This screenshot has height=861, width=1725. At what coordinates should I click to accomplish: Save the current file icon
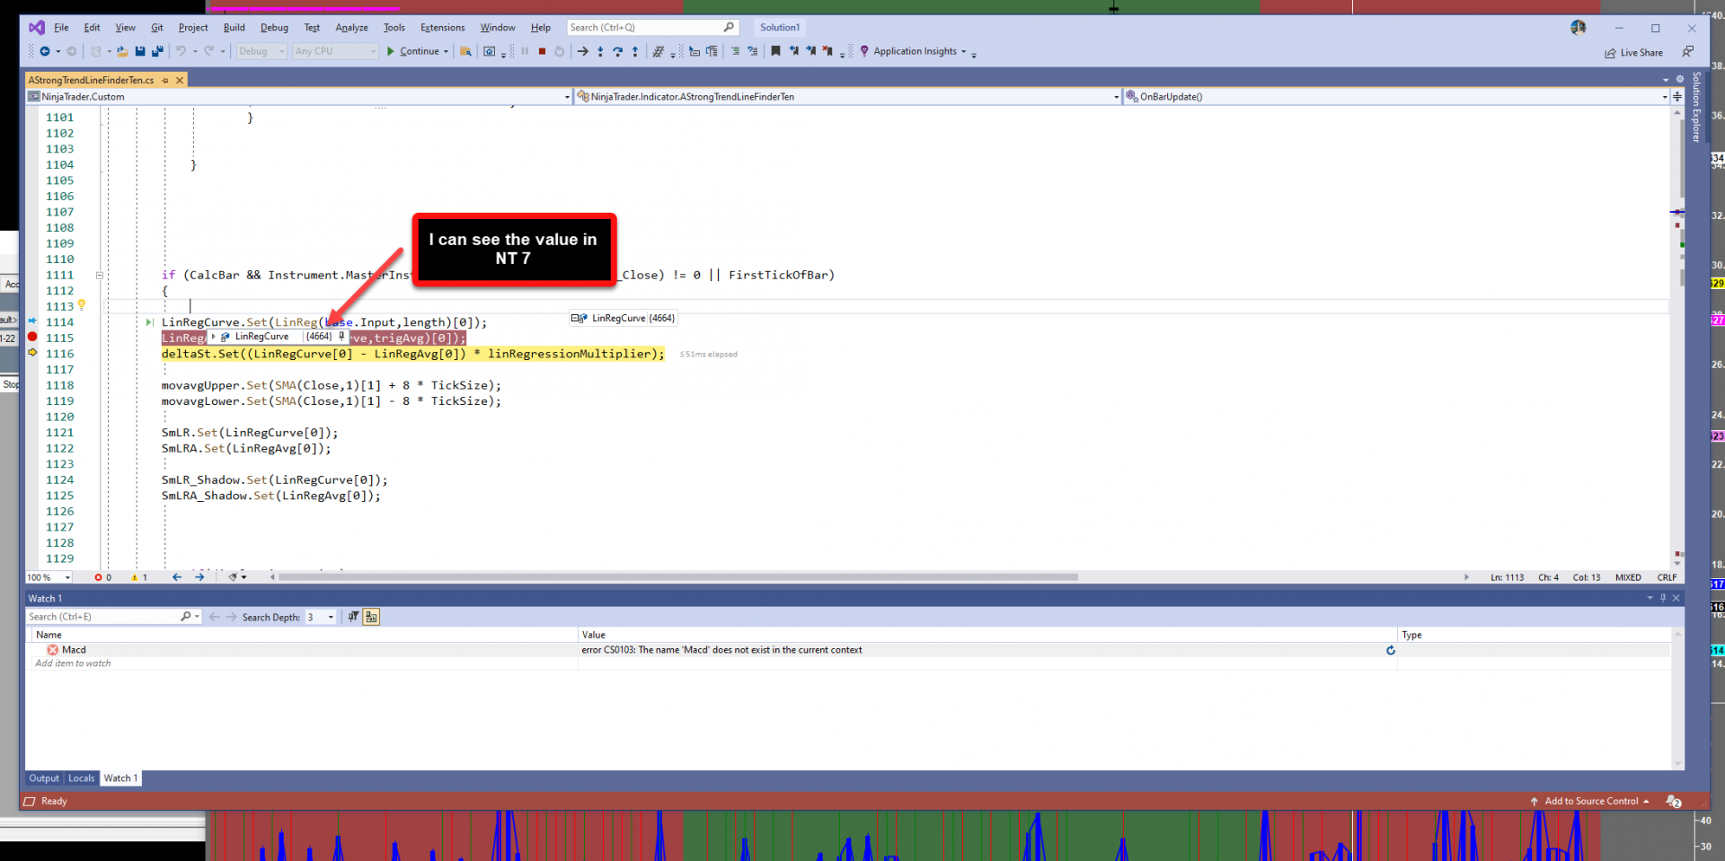[140, 51]
